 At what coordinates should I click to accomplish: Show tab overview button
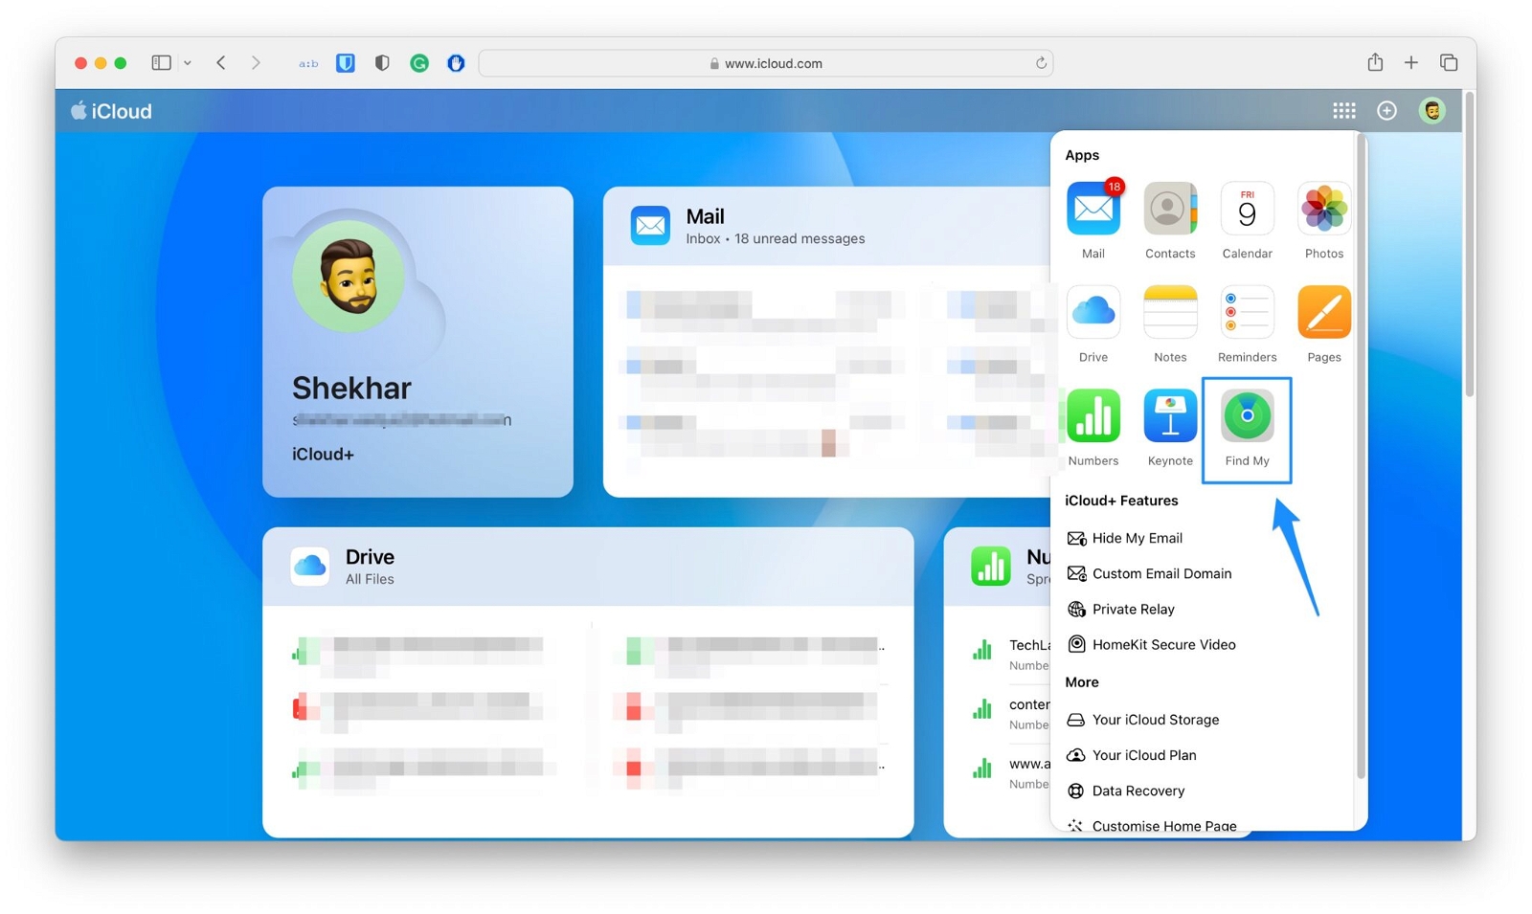click(1448, 63)
